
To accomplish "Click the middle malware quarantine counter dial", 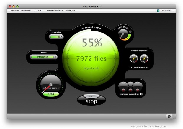I will pyautogui.click(x=130, y=87).
